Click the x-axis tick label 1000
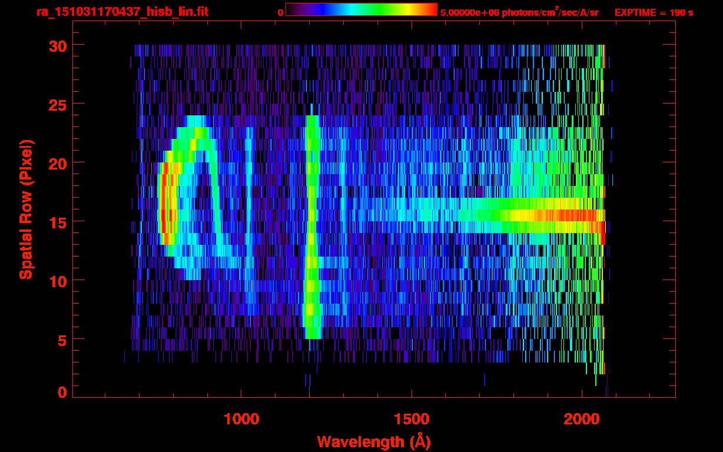The width and height of the screenshot is (723, 452). click(x=241, y=419)
